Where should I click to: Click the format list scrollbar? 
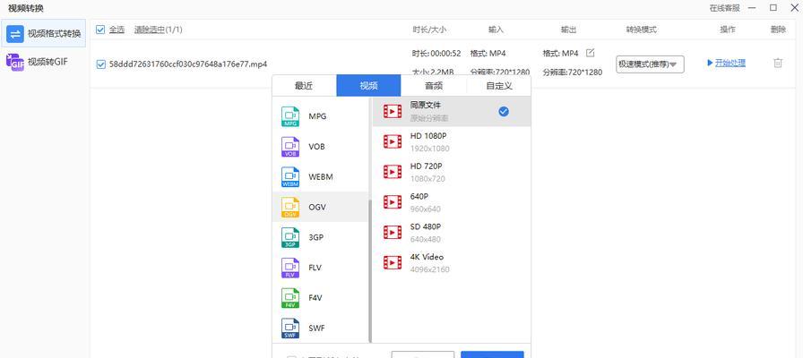point(370,271)
